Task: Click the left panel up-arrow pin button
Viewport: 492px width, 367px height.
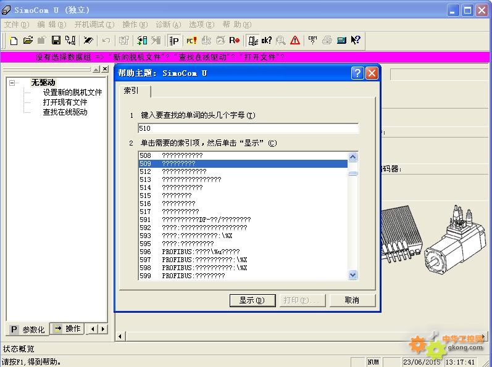Action: [96, 69]
